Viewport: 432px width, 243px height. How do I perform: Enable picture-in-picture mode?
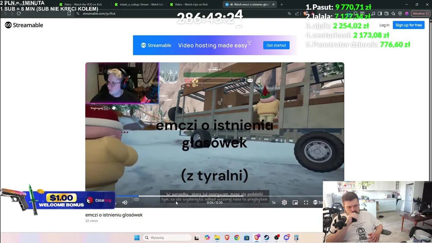click(x=295, y=202)
